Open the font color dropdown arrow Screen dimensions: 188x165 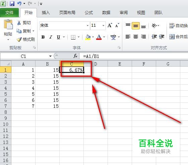(104, 37)
